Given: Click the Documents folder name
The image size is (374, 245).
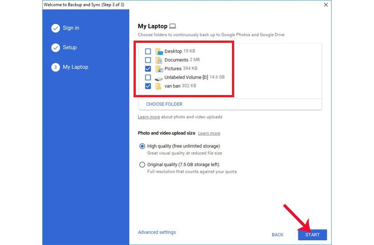Looking at the screenshot, I should point(176,60).
